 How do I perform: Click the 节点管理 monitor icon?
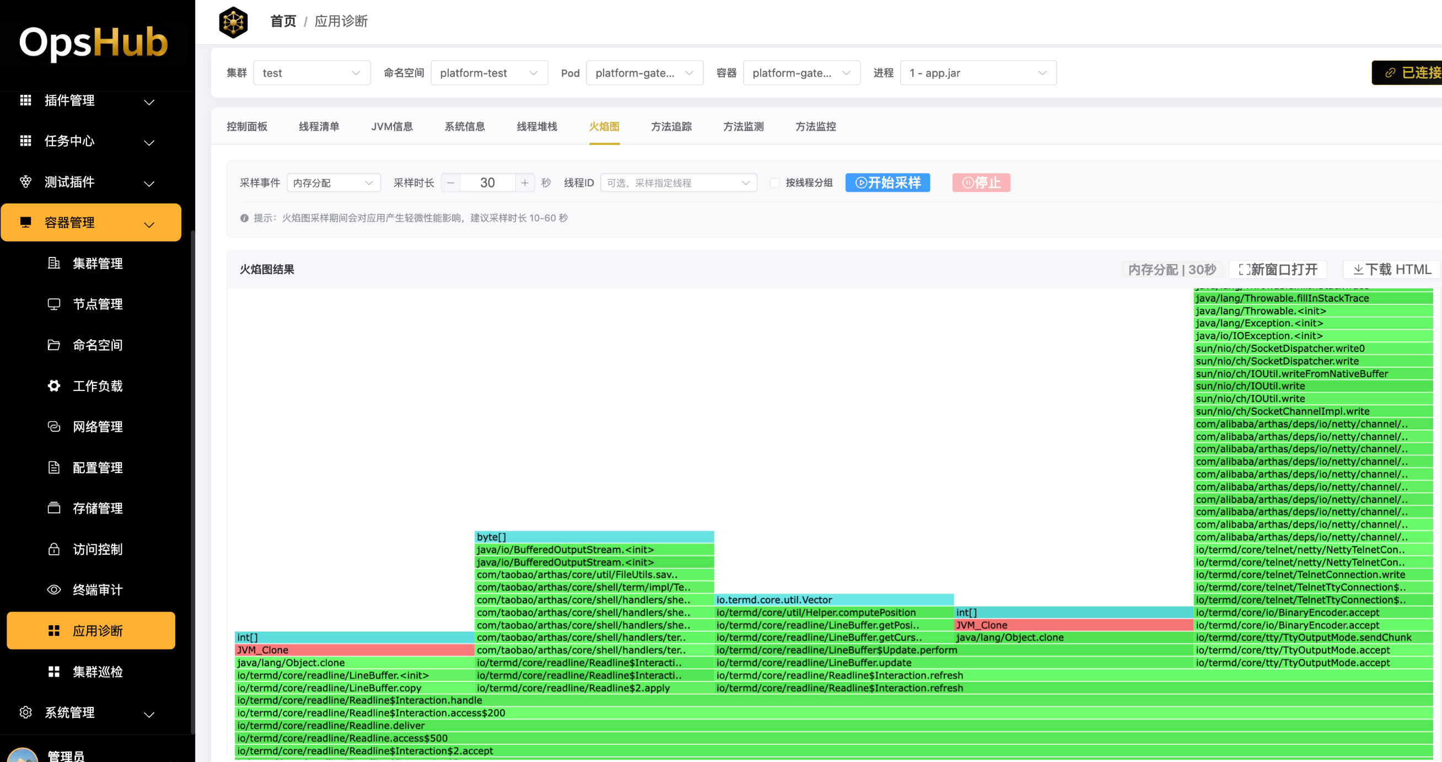tap(53, 304)
